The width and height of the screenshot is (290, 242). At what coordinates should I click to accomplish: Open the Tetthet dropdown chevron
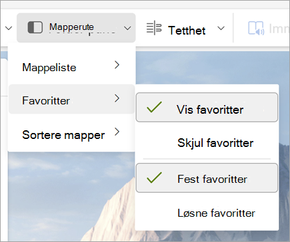221,28
